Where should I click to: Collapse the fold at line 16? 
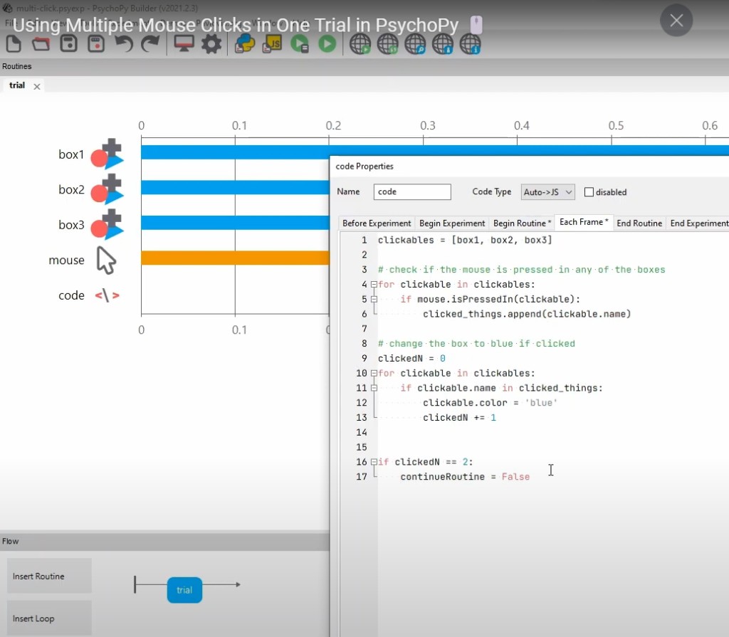pyautogui.click(x=374, y=462)
